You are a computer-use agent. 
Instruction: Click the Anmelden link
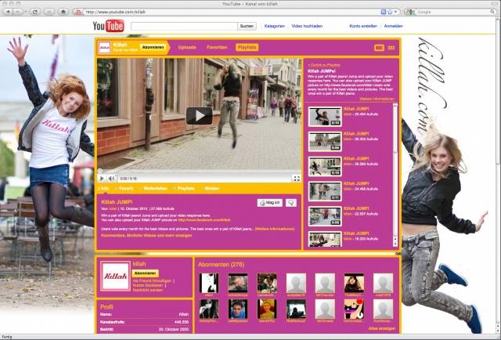[x=393, y=26]
